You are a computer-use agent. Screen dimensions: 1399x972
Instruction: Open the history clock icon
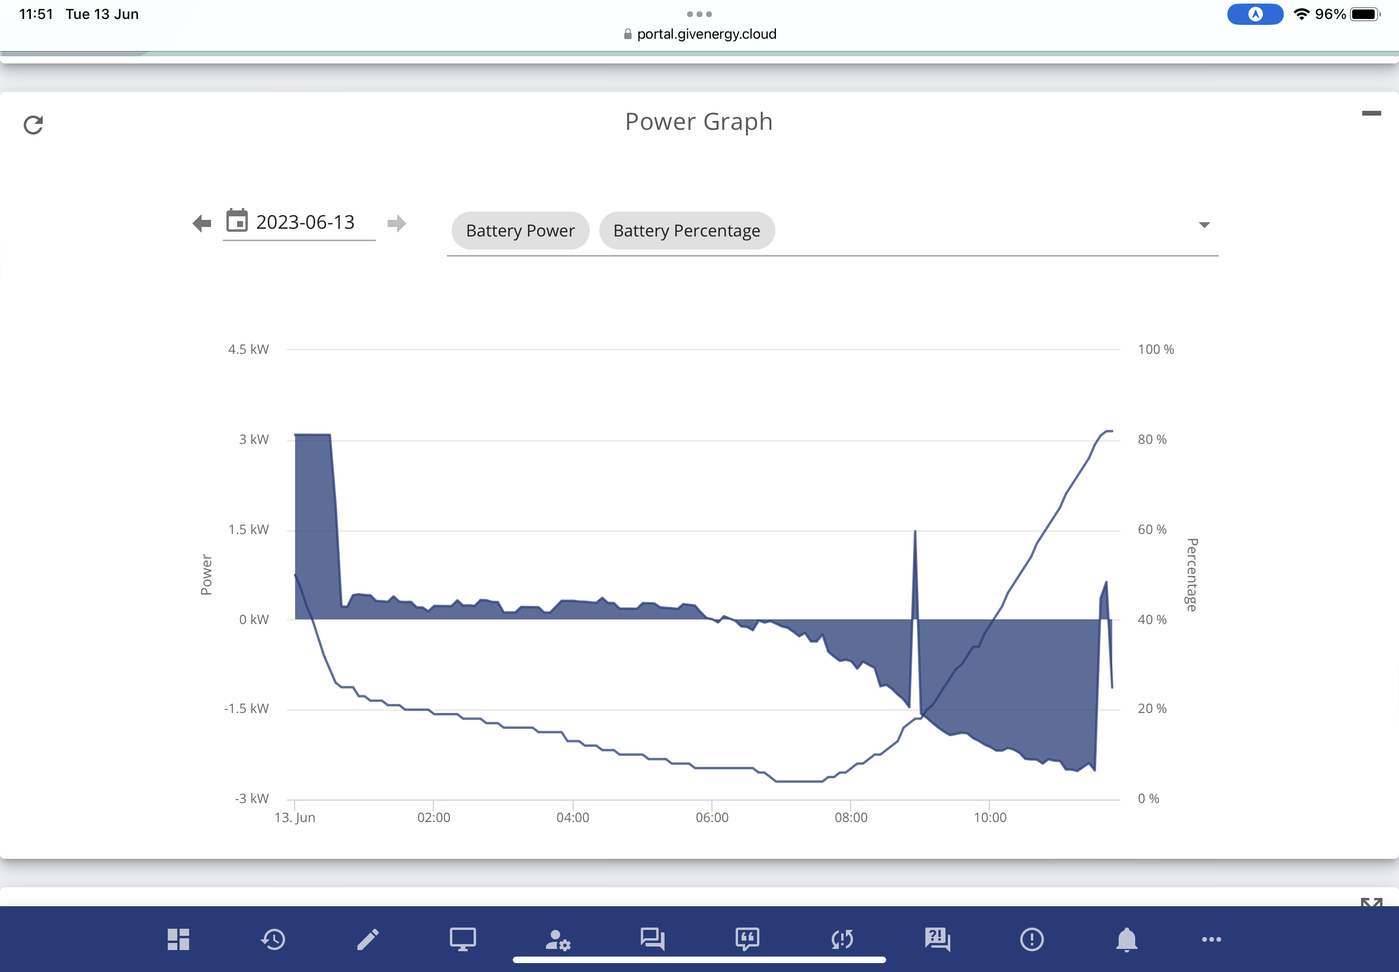(273, 939)
